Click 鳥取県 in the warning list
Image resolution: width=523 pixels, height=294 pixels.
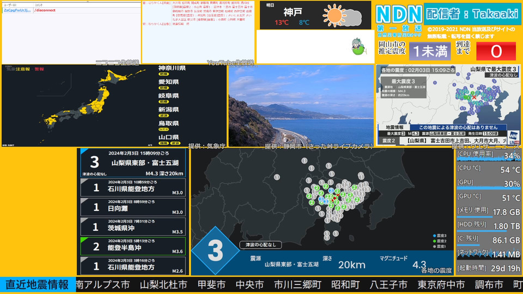168,124
